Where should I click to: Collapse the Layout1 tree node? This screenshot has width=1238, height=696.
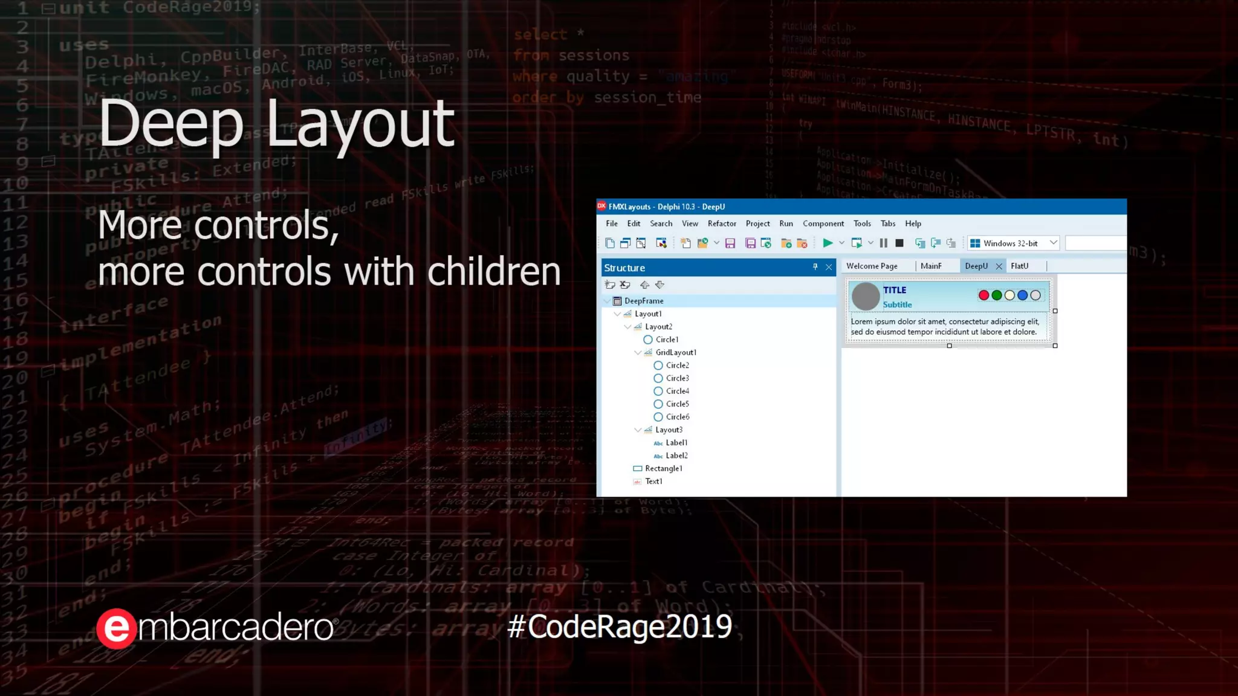pyautogui.click(x=617, y=314)
